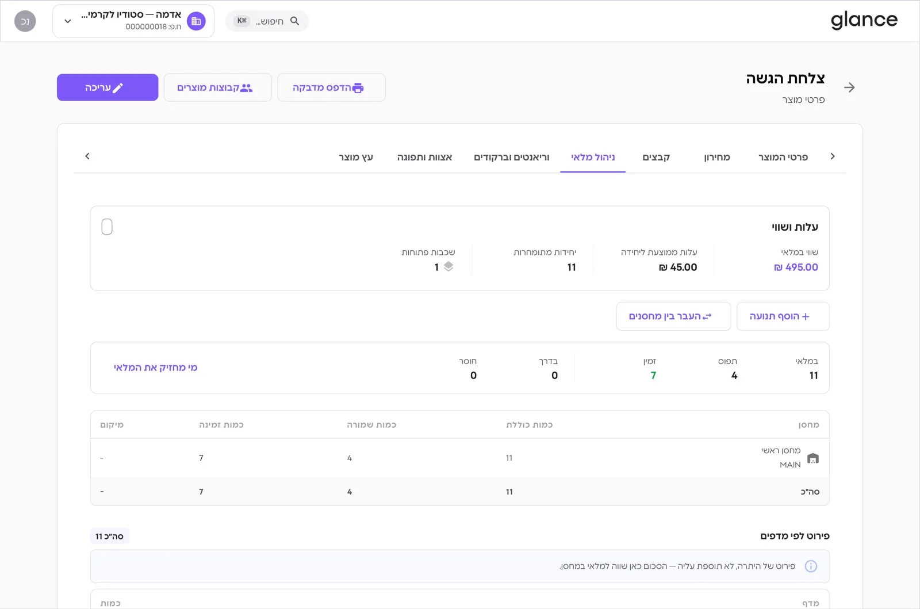The width and height of the screenshot is (920, 609).
Task: Click the העבר בין מחסנים button
Action: 673,316
